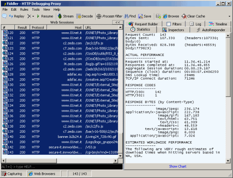Viewport: 233px width, 178px height.
Task: Open the Remove sessions dropdown arrow
Action: pyautogui.click(x=33, y=16)
